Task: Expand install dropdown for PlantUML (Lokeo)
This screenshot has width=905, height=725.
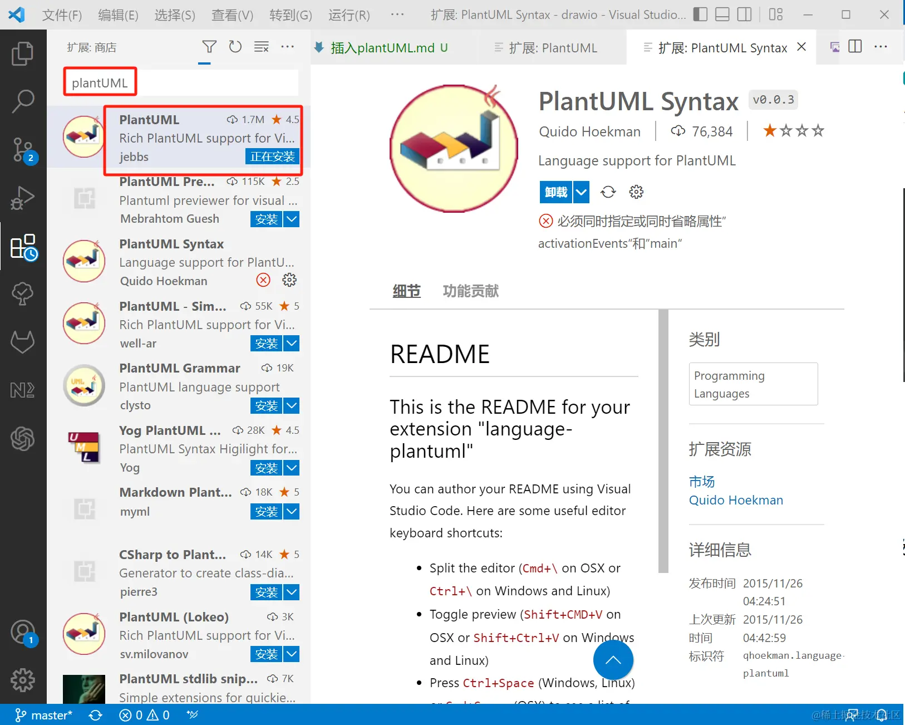Action: click(x=292, y=654)
